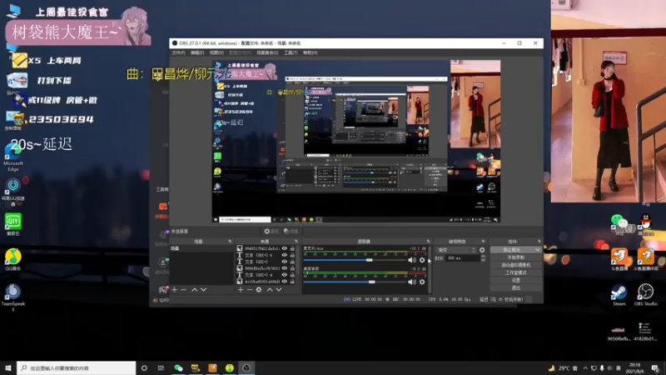This screenshot has height=375, width=666.
Task: Click the Windows taskbar search box
Action: (x=77, y=368)
